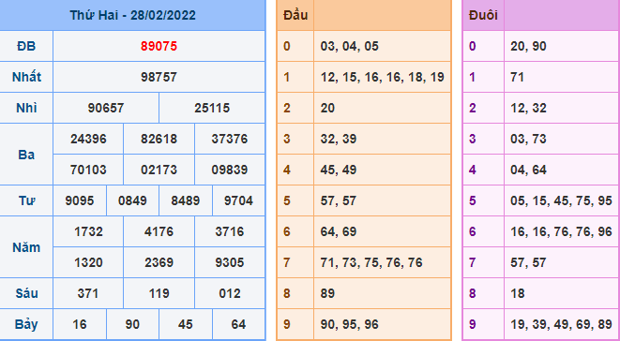Click the Năm number 9305
The height and width of the screenshot is (341, 620).
[230, 262]
